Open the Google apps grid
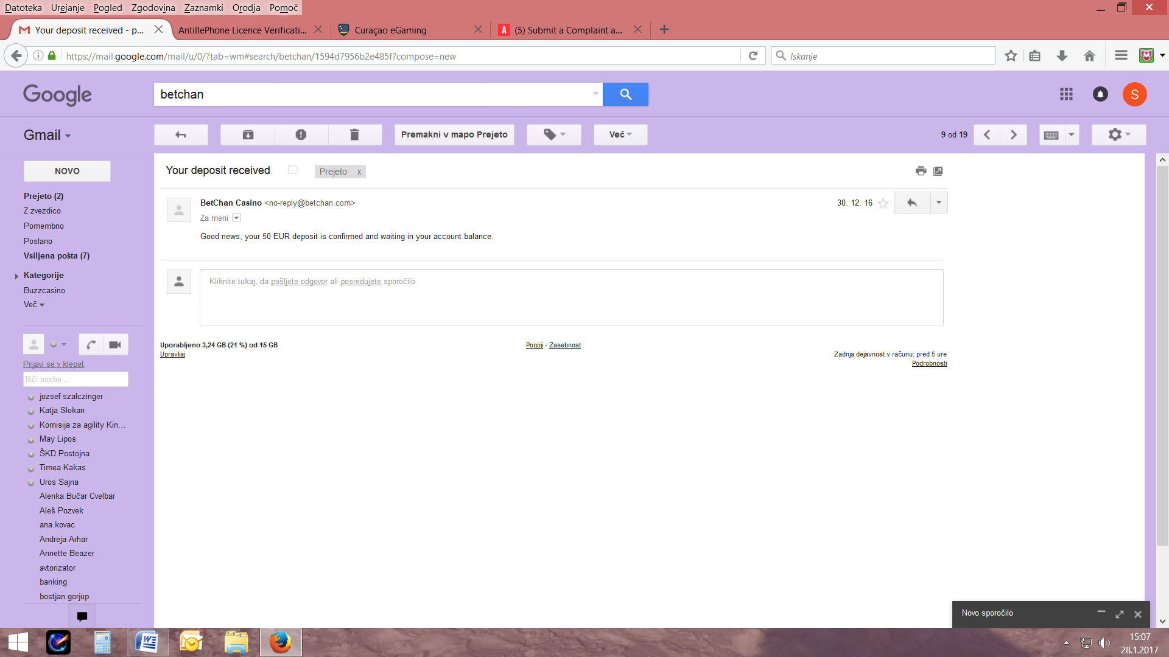The image size is (1169, 657). point(1066,94)
